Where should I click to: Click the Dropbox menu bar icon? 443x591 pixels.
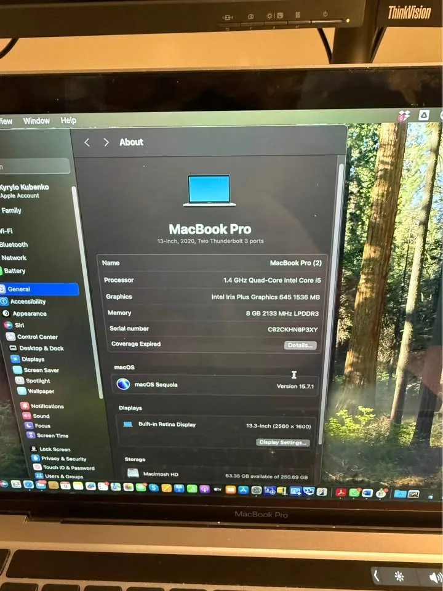[x=404, y=115]
